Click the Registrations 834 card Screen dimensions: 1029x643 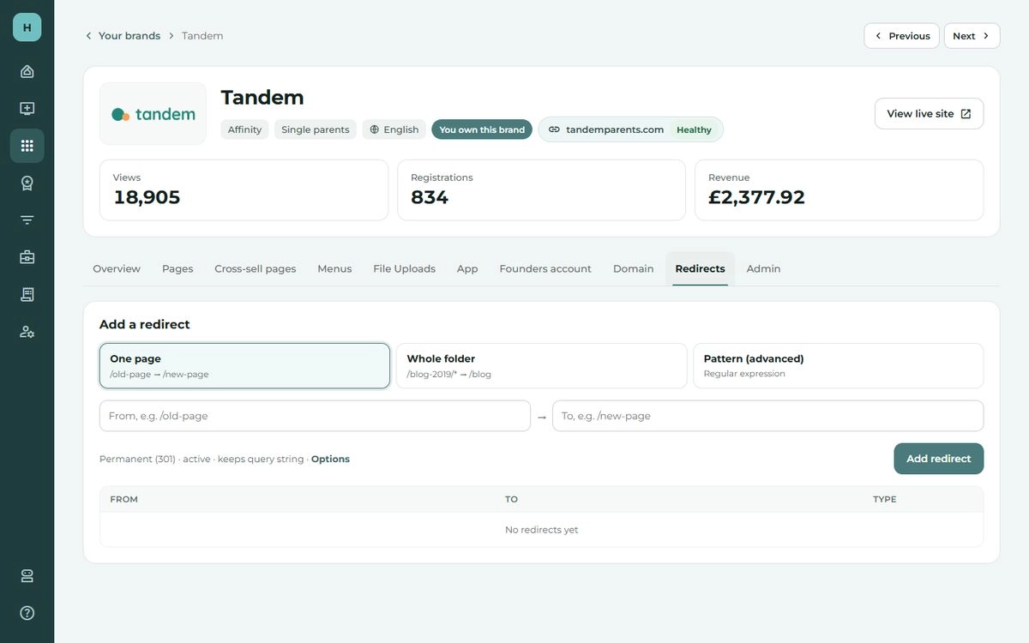click(x=541, y=189)
